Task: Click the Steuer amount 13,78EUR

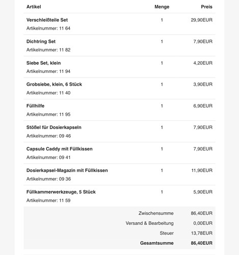Action: click(202, 233)
